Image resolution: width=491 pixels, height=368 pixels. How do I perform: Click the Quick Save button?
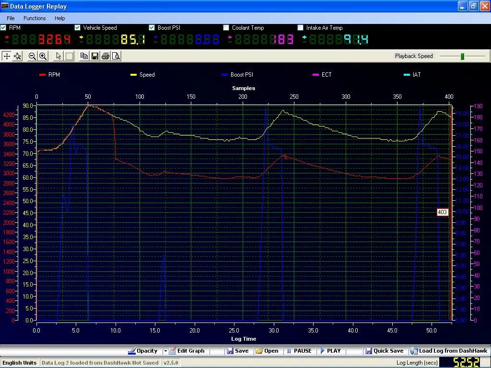point(384,351)
